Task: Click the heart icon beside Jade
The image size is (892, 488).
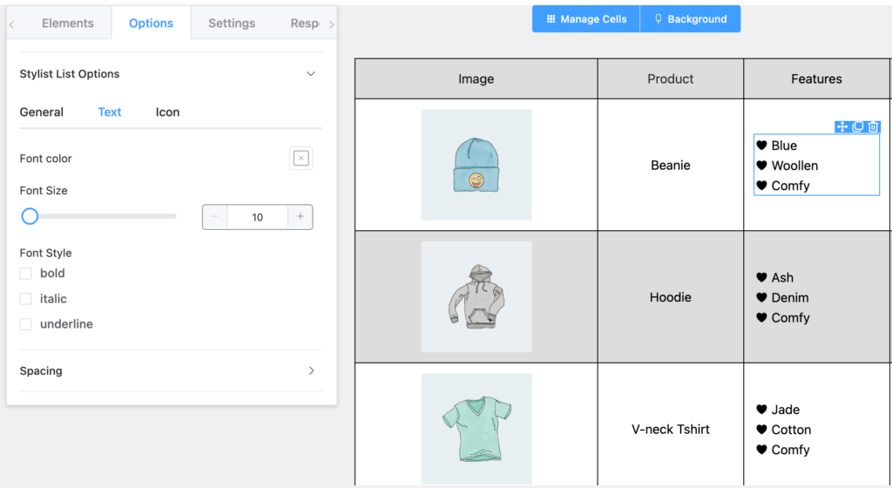Action: click(x=761, y=410)
